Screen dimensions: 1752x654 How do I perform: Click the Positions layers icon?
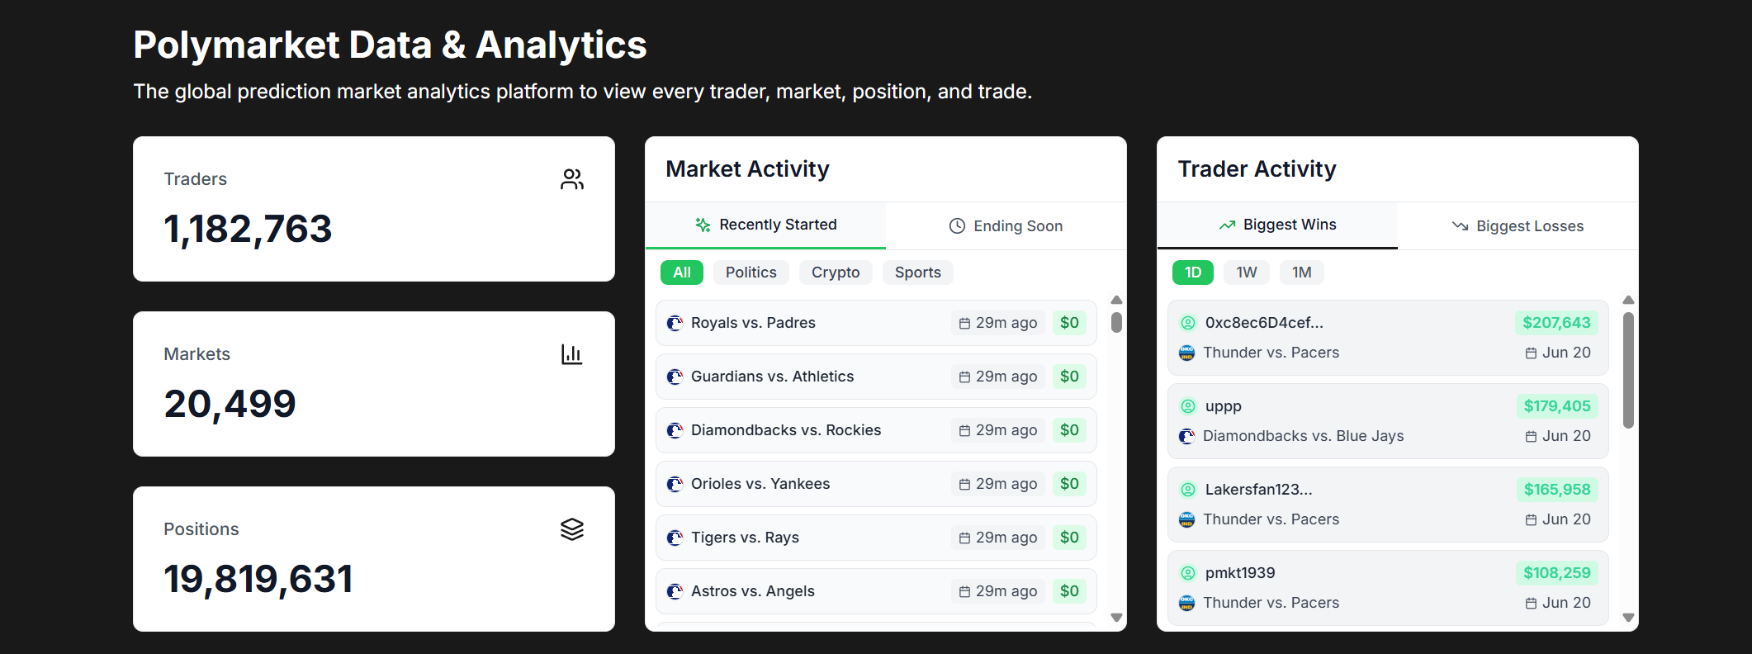tap(572, 529)
